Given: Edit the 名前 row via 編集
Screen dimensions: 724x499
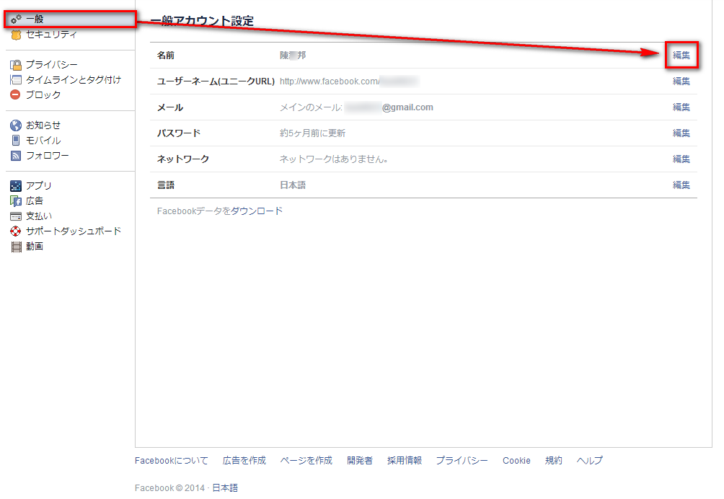Looking at the screenshot, I should point(681,56).
